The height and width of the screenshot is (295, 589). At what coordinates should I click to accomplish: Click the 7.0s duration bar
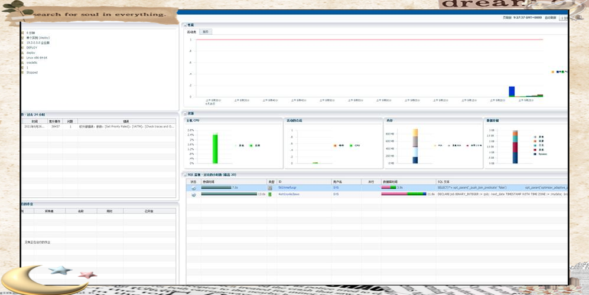tap(216, 187)
